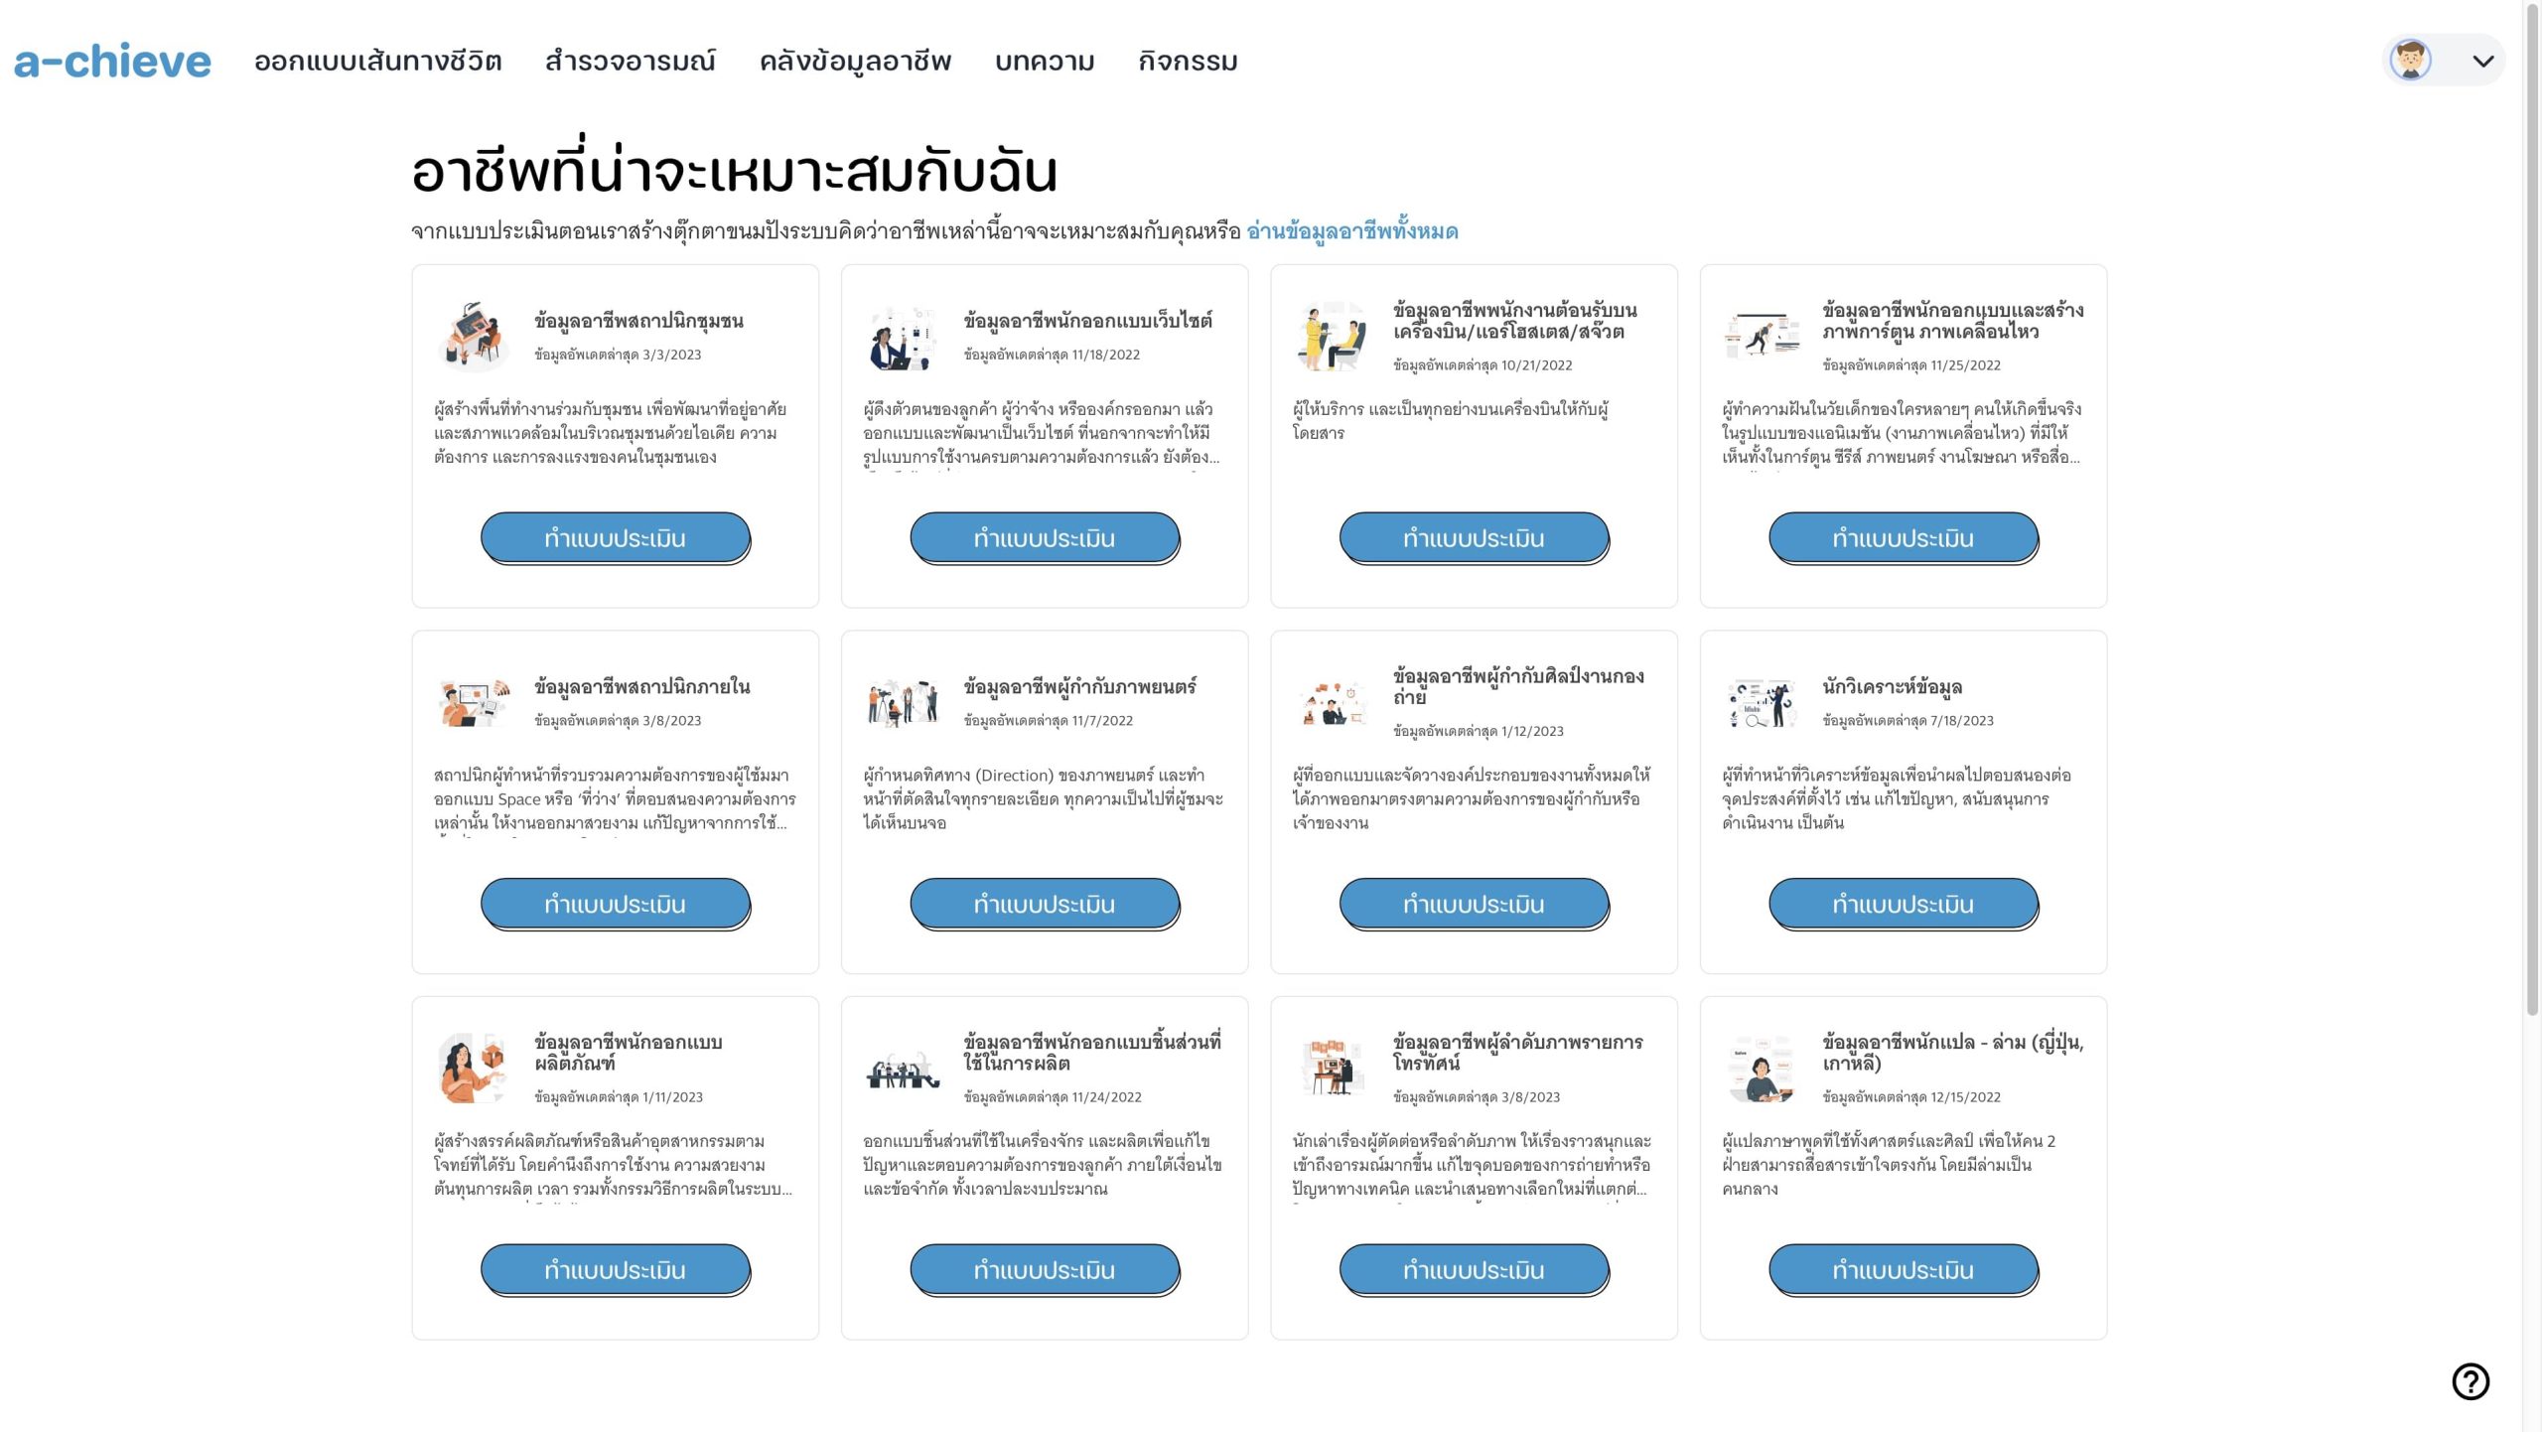Follow the อ่านข้อมูลอาชีพทั้งหมด link
Image resolution: width=2542 pixels, height=1432 pixels.
[x=1351, y=231]
